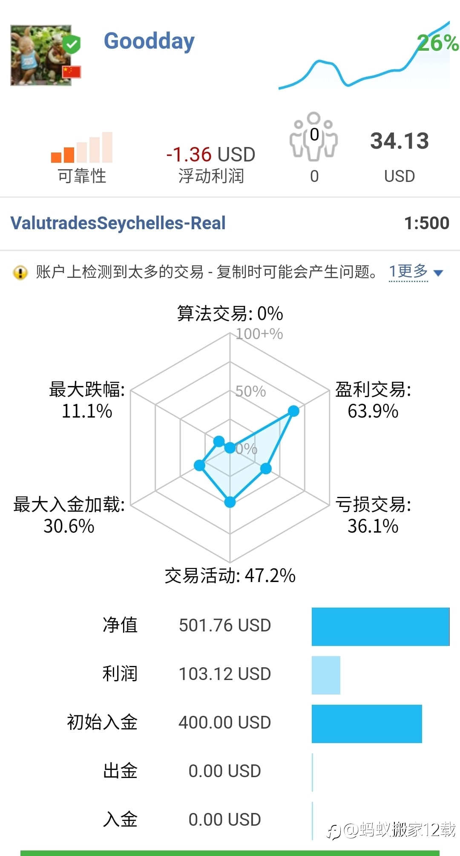Click the green verified shield badge
Viewport: 460px width, 856px height.
pyautogui.click(x=71, y=44)
